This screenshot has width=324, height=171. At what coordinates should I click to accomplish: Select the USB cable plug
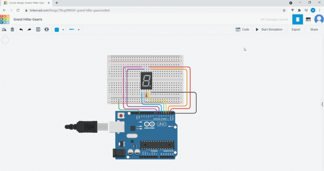click(86, 127)
